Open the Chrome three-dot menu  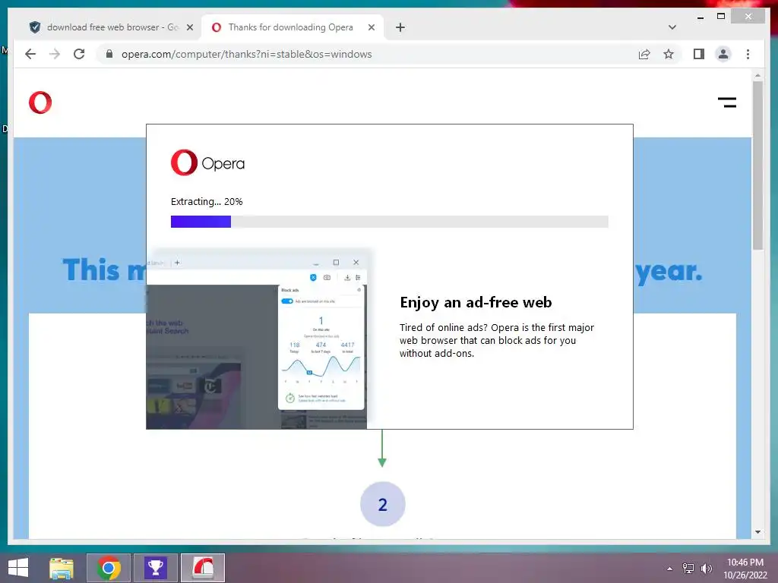748,54
